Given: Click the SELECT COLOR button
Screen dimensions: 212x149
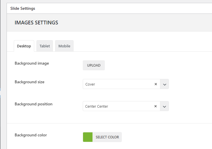Looking at the screenshot, I should pyautogui.click(x=107, y=137).
